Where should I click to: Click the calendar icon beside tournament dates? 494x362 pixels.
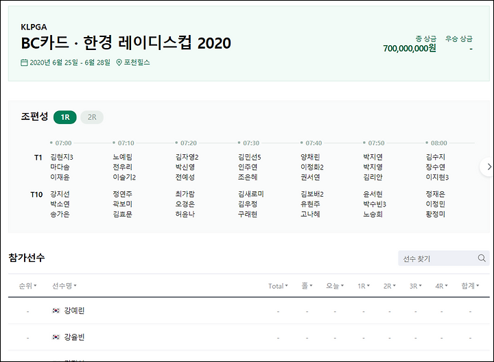pyautogui.click(x=24, y=62)
